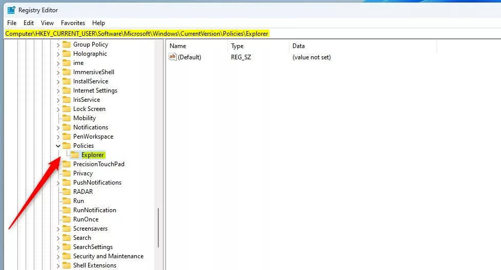The width and height of the screenshot is (501, 270).
Task: Select the Policies key label
Action: (83, 146)
